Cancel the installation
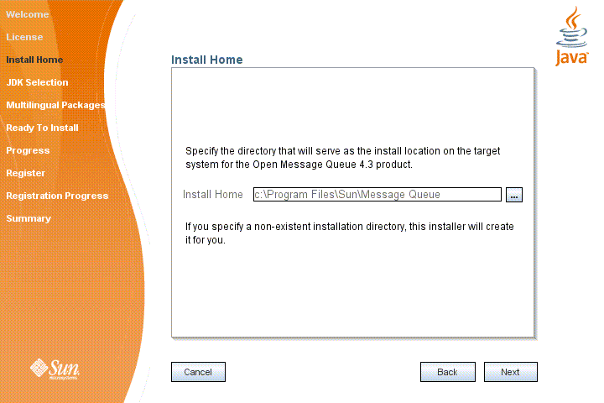 [x=198, y=372]
